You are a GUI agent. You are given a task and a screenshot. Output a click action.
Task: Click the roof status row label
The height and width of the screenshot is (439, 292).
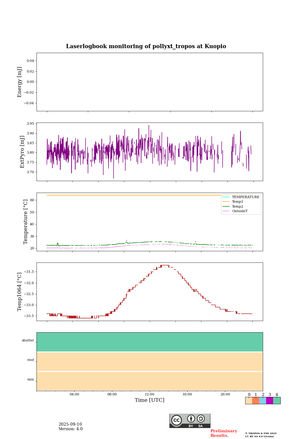31,360
